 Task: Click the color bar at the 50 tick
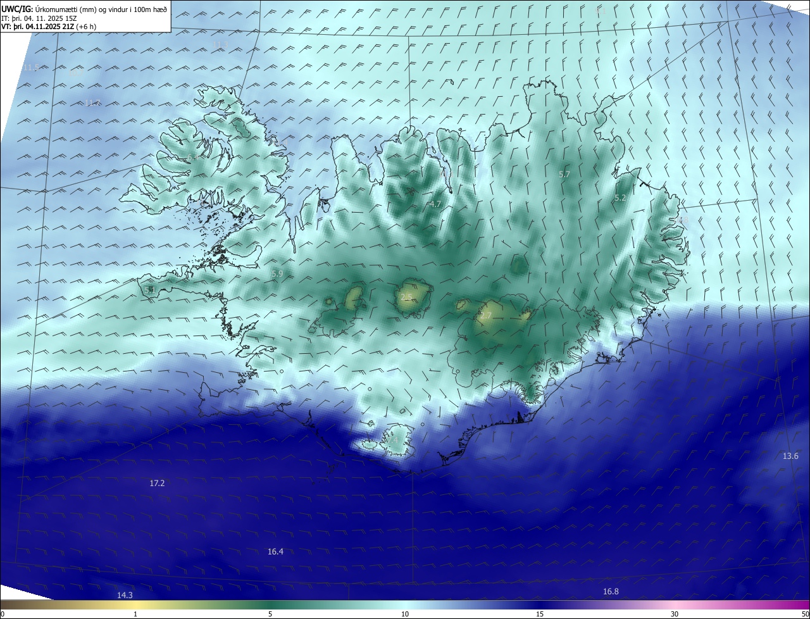click(x=805, y=614)
